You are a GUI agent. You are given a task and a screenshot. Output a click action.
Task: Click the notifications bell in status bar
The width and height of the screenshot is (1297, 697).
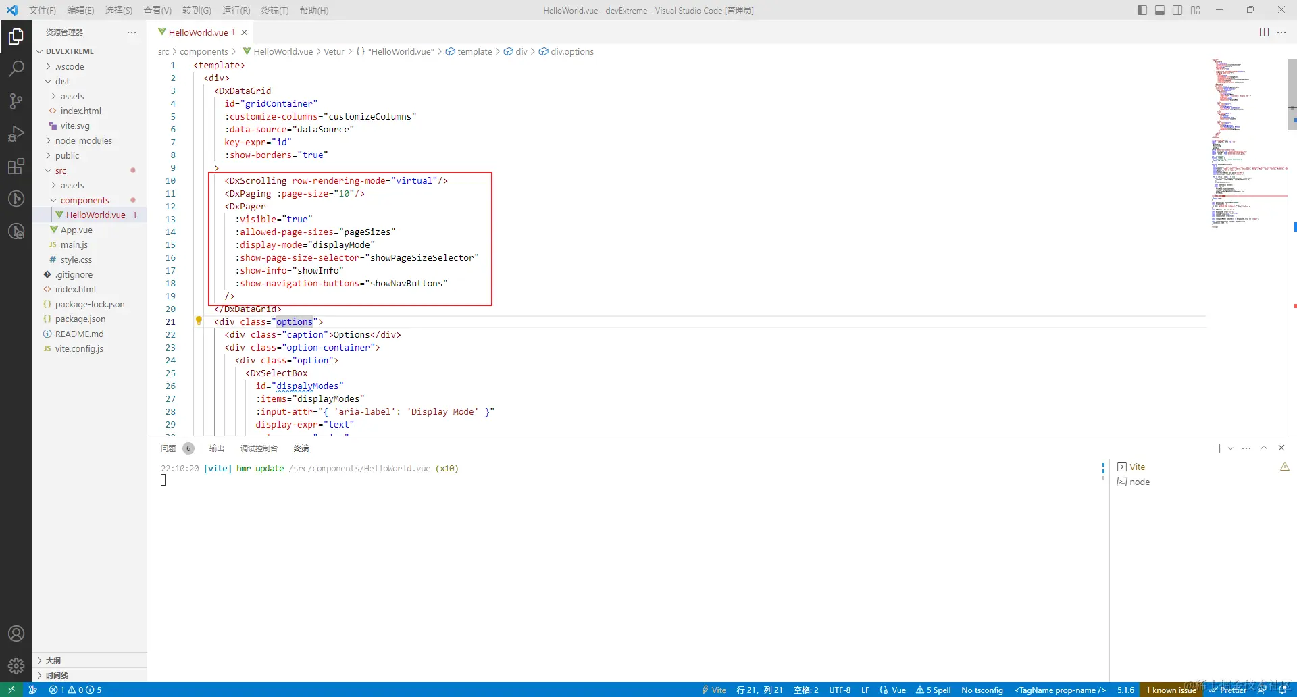[x=1282, y=690]
